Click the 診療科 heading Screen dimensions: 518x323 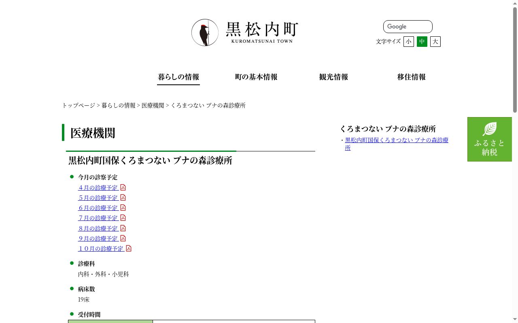87,264
